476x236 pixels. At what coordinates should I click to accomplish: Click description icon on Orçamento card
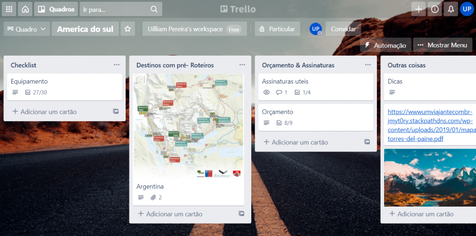coord(267,123)
